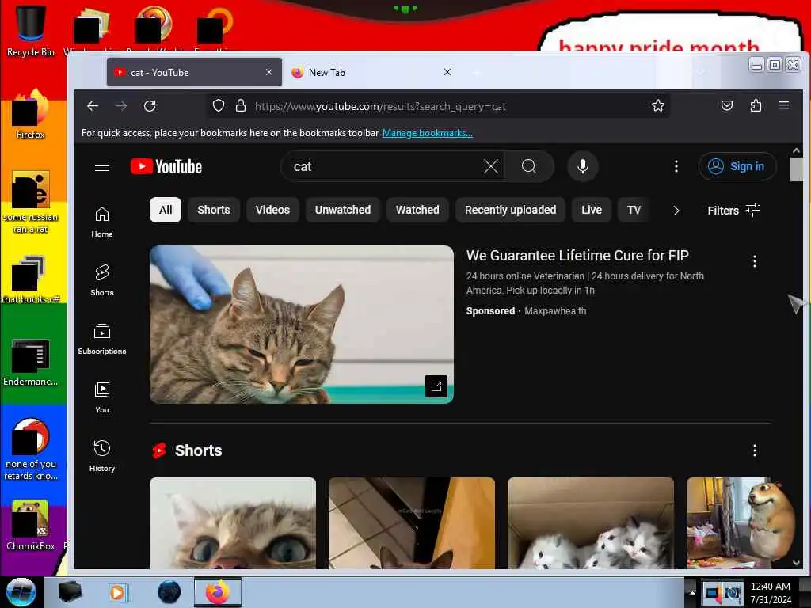
Task: Click the page scrollbar up arrow
Action: tap(796, 150)
